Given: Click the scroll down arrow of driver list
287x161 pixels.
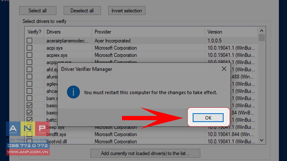Looking at the screenshot, I should coord(262,140).
